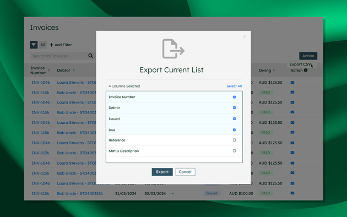Choose Export CSV from Action menu
Screen dimensions: 347x217
coord(300,64)
